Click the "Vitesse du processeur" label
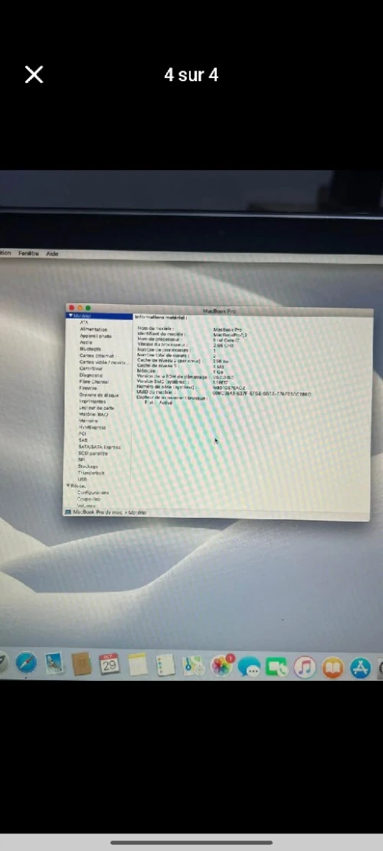This screenshot has width=383, height=851. pyautogui.click(x=162, y=345)
